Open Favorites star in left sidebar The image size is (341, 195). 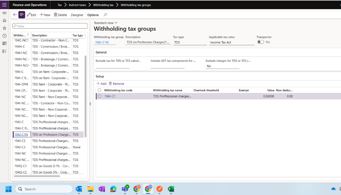tap(5, 28)
